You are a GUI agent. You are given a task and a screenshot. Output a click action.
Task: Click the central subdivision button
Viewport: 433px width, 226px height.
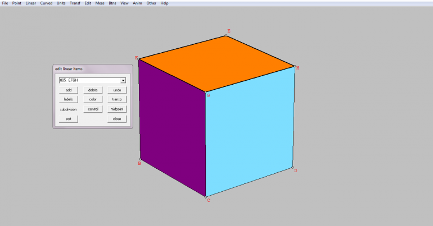point(93,109)
